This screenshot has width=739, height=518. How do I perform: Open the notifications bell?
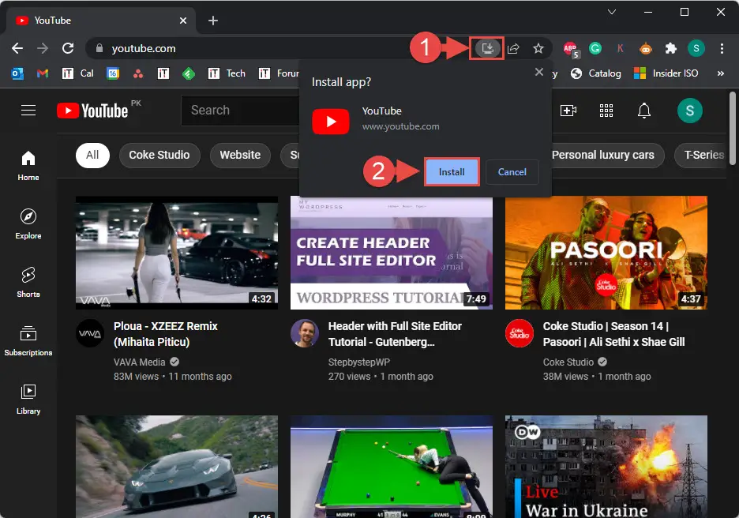[x=644, y=111]
